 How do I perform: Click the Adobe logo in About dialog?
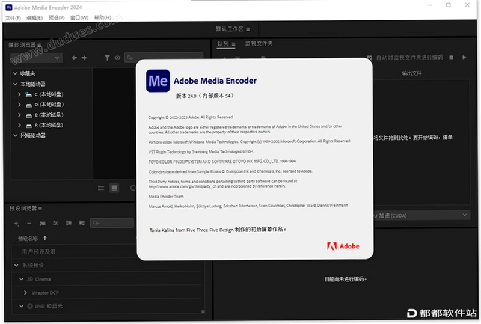pyautogui.click(x=343, y=246)
